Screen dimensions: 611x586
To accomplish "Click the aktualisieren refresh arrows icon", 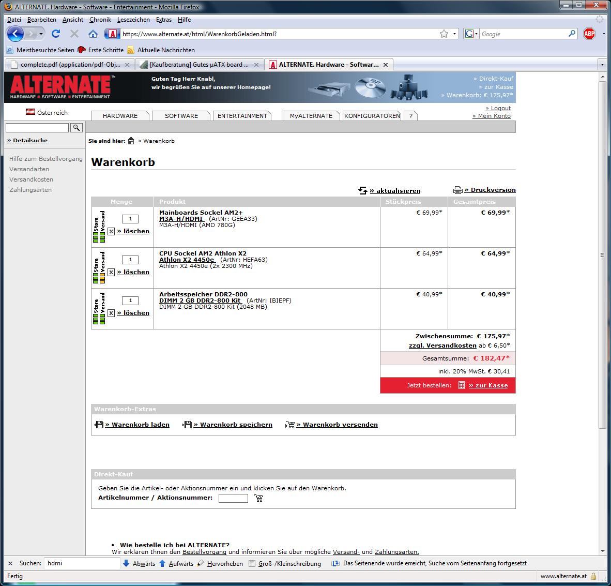I will pyautogui.click(x=363, y=190).
